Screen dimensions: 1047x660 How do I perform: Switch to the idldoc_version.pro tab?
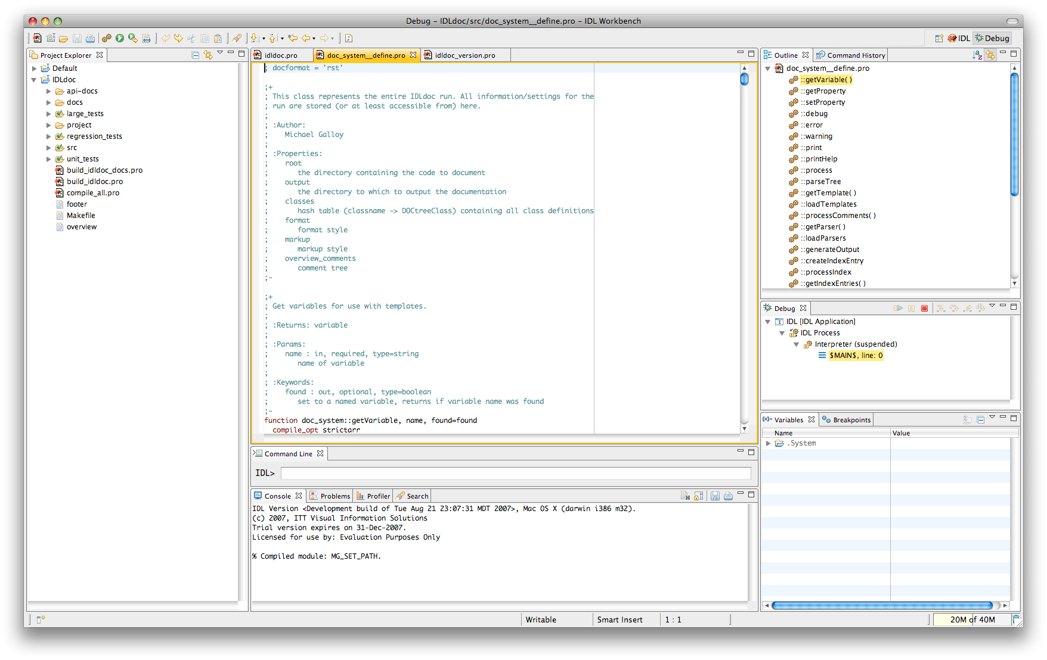click(464, 55)
